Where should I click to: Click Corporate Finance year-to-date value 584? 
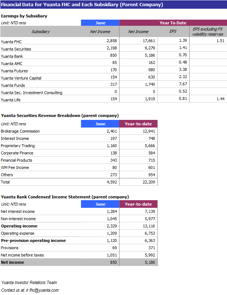pos(152,153)
